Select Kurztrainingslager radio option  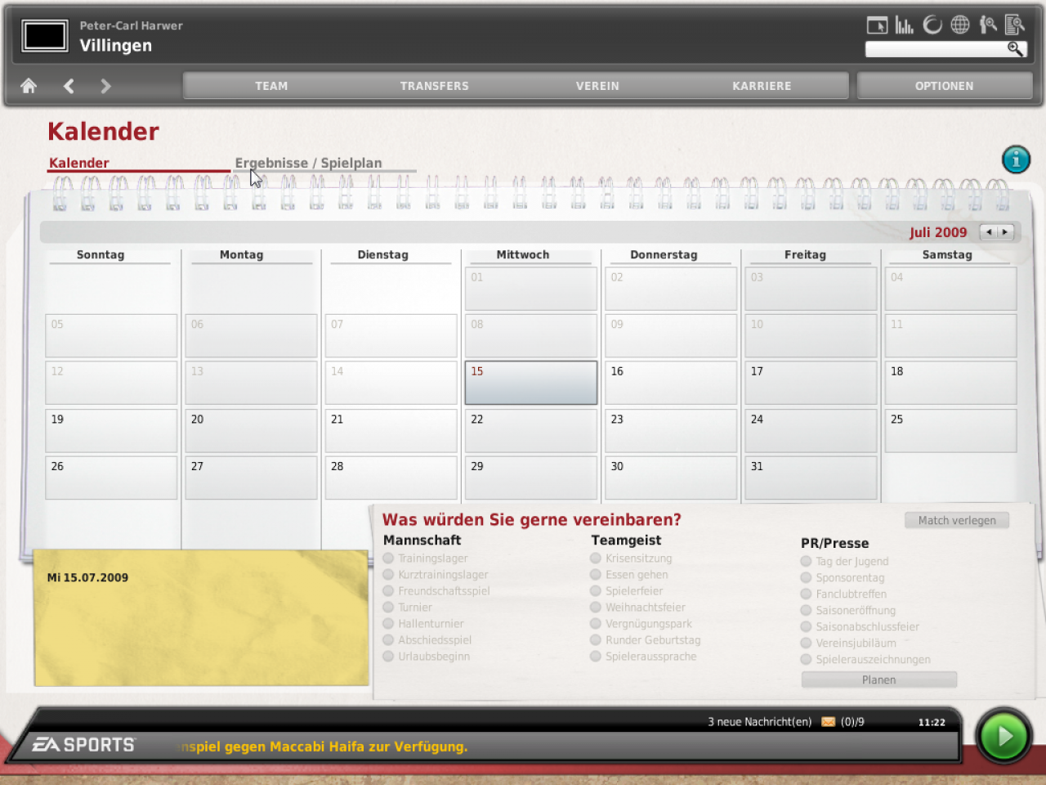389,575
